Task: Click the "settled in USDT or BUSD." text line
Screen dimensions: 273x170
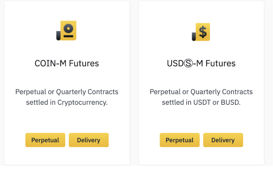Action: [201, 102]
